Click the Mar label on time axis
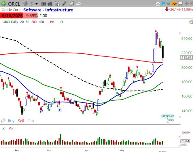The width and height of the screenshot is (193, 152). pos(49,150)
